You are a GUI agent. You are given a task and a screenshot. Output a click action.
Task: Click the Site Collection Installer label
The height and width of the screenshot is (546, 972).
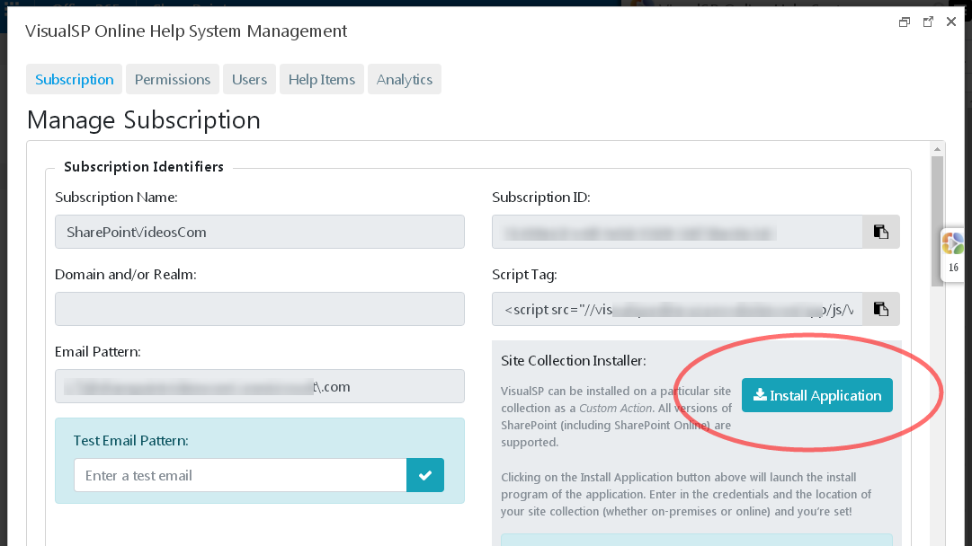click(574, 360)
